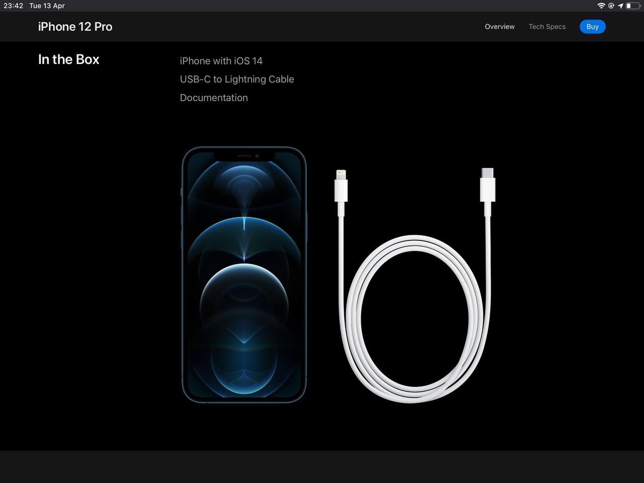Select the iPhone with iOS 14 text
644x483 pixels.
(x=221, y=61)
